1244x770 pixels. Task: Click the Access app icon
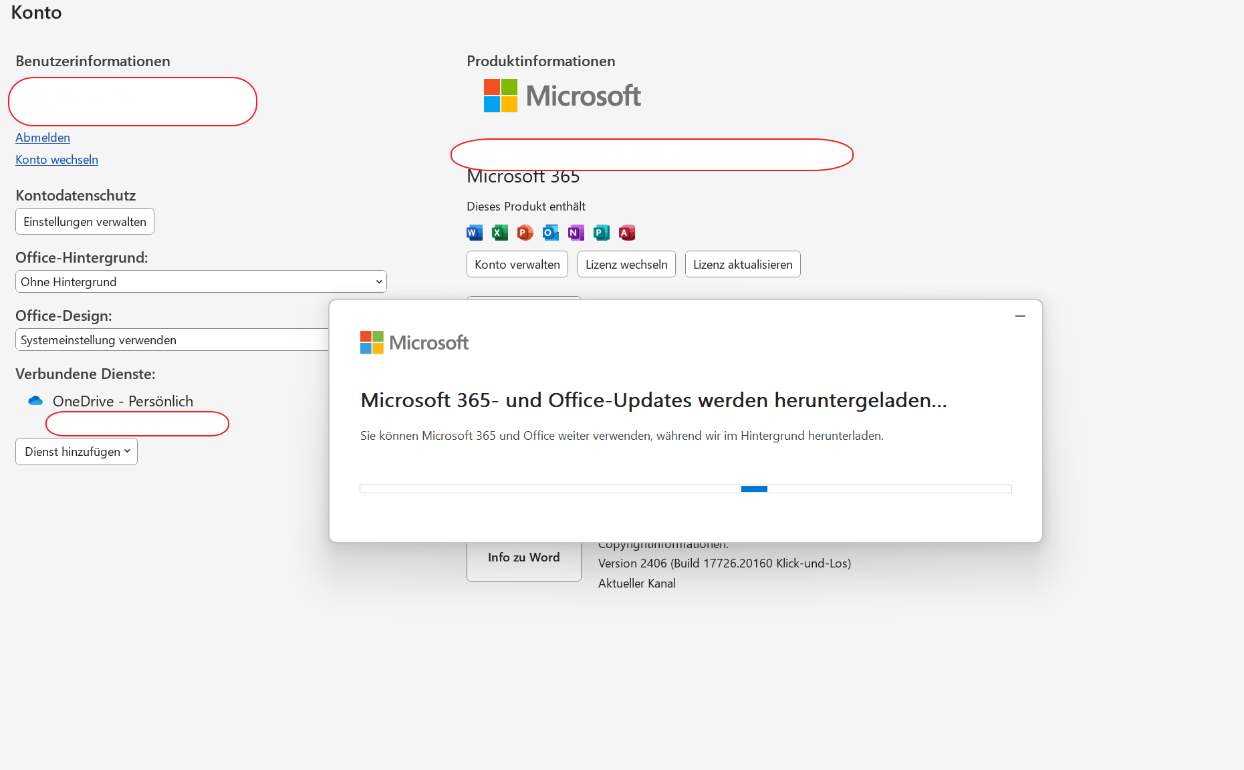coord(627,233)
